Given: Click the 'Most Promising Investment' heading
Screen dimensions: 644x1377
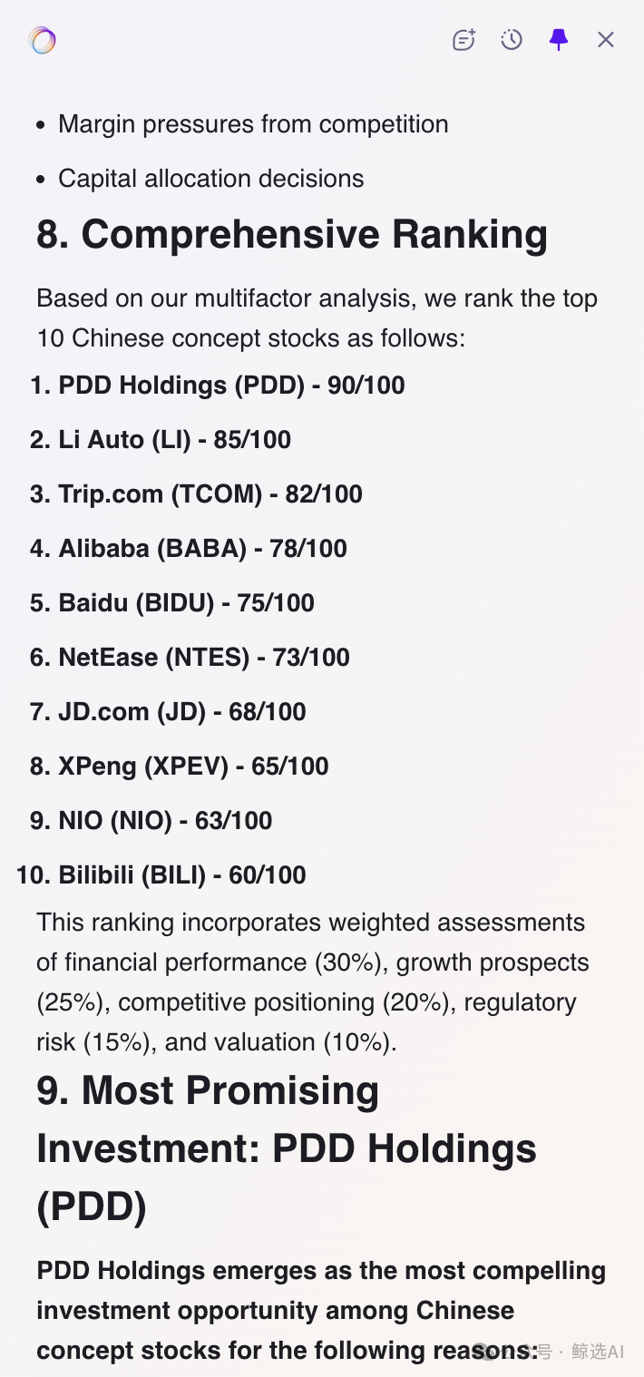Looking at the screenshot, I should point(287,1148).
